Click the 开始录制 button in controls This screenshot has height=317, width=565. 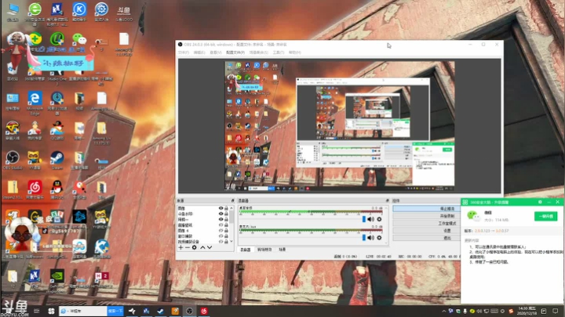[426, 216]
